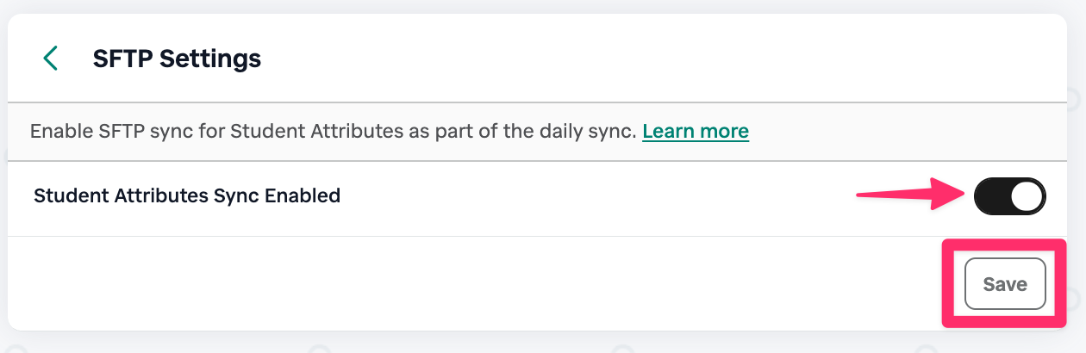Save the SFTP settings

(1005, 284)
